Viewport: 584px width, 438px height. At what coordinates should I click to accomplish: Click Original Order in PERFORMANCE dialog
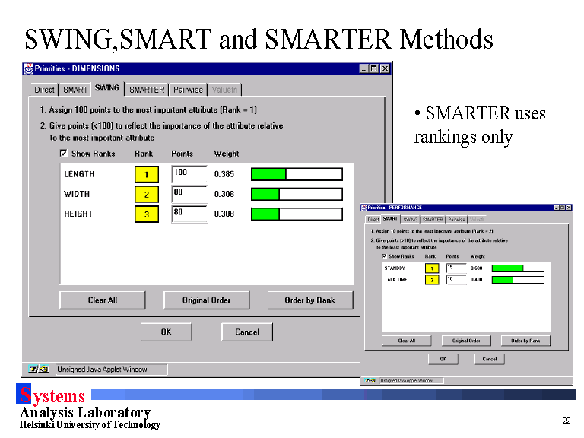pyautogui.click(x=466, y=341)
